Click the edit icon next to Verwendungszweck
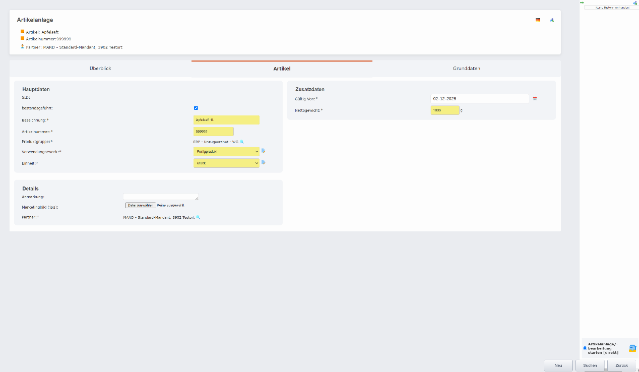 point(263,151)
